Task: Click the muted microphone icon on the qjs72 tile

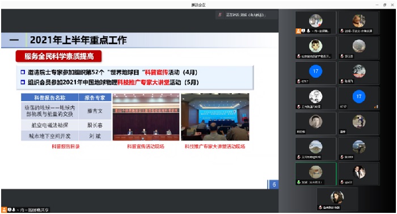Action: [x=342, y=182]
